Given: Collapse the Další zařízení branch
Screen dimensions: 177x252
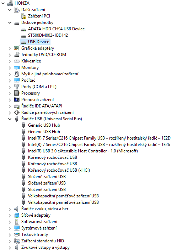Looking at the screenshot, I should (x=10, y=10).
